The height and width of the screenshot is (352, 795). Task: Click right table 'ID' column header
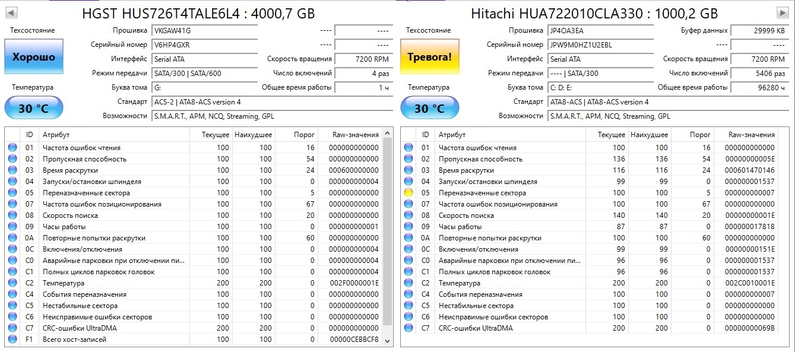coord(425,135)
